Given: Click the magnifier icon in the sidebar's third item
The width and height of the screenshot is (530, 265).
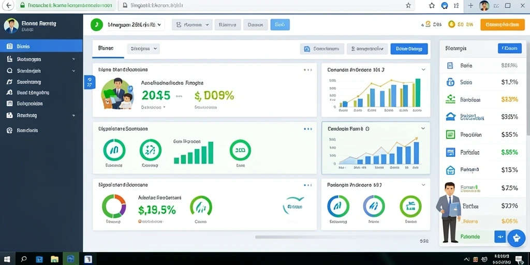Looking at the screenshot, I should coord(10,71).
